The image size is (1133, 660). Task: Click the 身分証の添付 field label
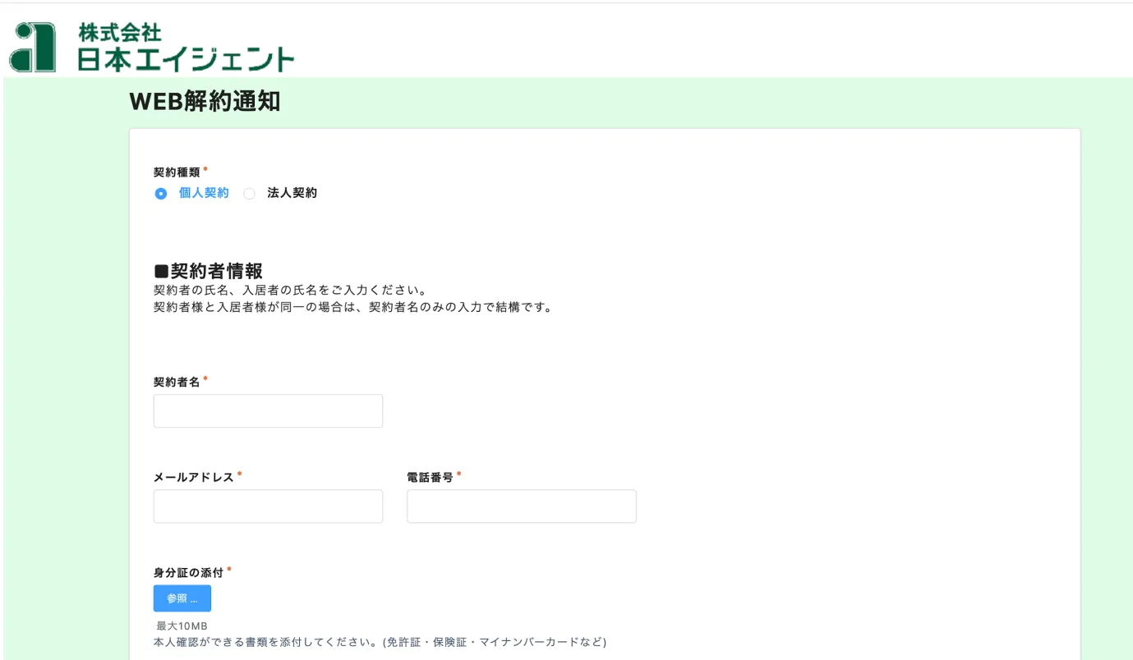click(x=188, y=573)
